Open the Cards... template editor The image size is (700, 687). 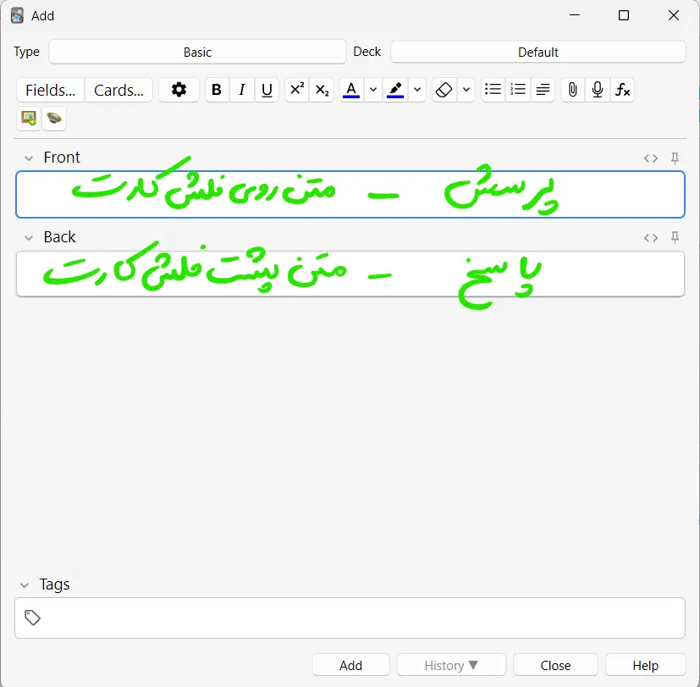[119, 90]
